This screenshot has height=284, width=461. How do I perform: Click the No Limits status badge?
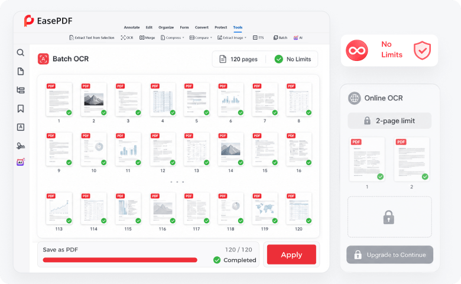[293, 59]
